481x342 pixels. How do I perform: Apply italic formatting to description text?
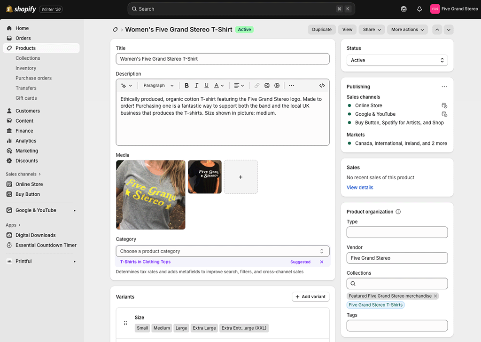pyautogui.click(x=196, y=85)
